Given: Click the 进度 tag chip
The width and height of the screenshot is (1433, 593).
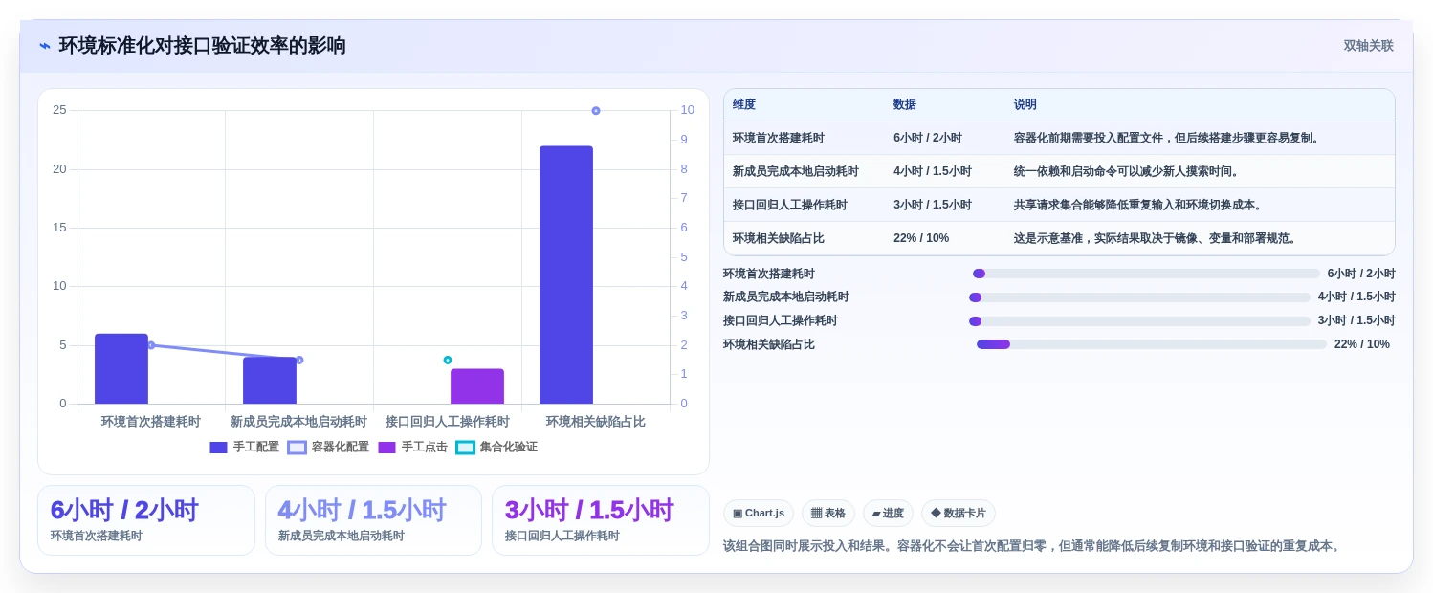Looking at the screenshot, I should [x=888, y=513].
